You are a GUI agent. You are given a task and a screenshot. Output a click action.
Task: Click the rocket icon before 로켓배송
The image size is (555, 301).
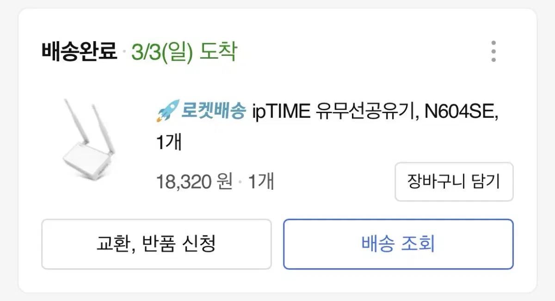pos(167,112)
